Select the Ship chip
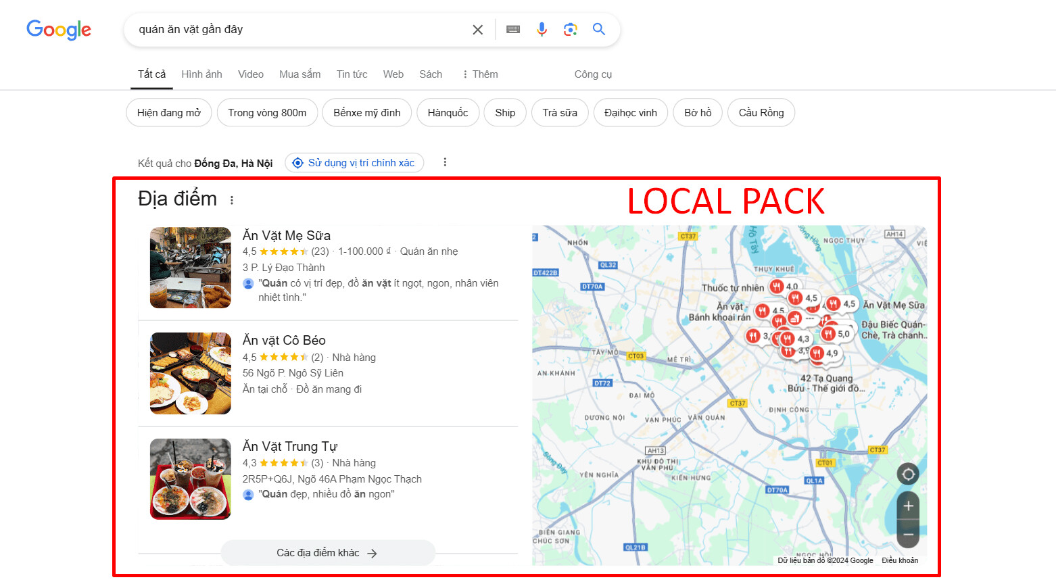The height and width of the screenshot is (586, 1056). (505, 113)
